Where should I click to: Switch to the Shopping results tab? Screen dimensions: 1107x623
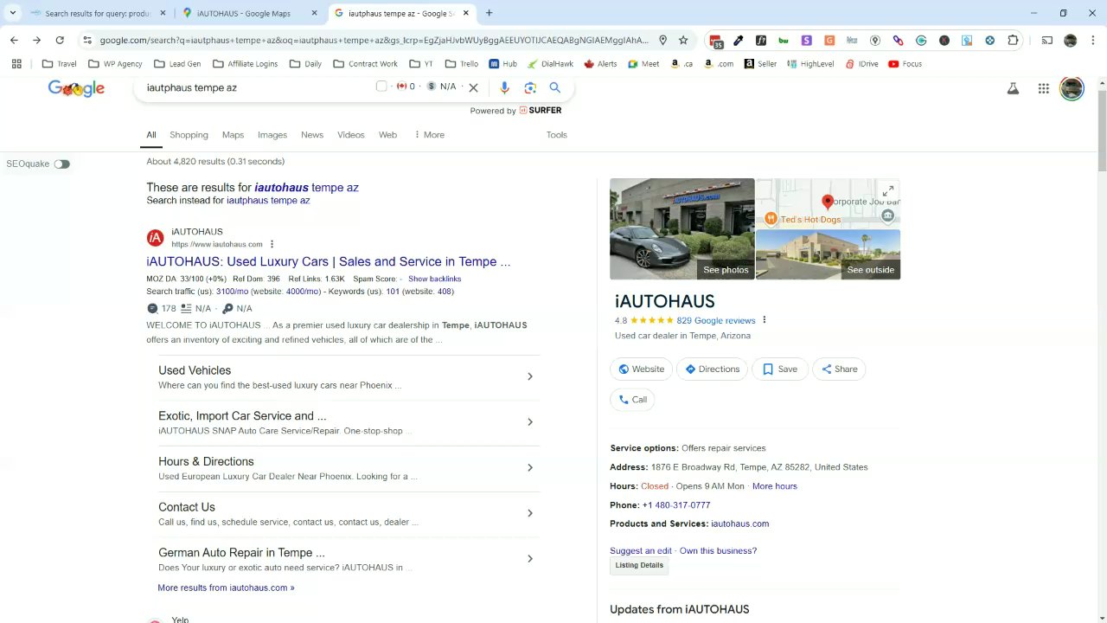point(189,135)
